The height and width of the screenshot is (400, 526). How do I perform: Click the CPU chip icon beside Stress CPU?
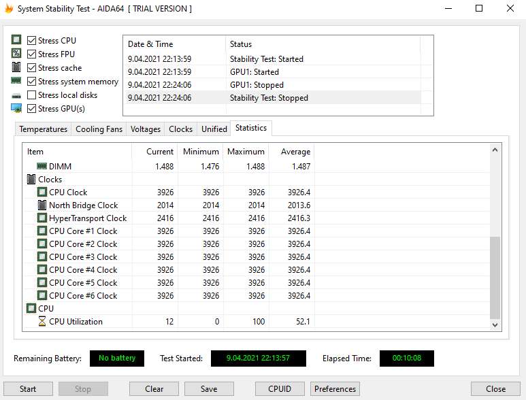tap(16, 39)
